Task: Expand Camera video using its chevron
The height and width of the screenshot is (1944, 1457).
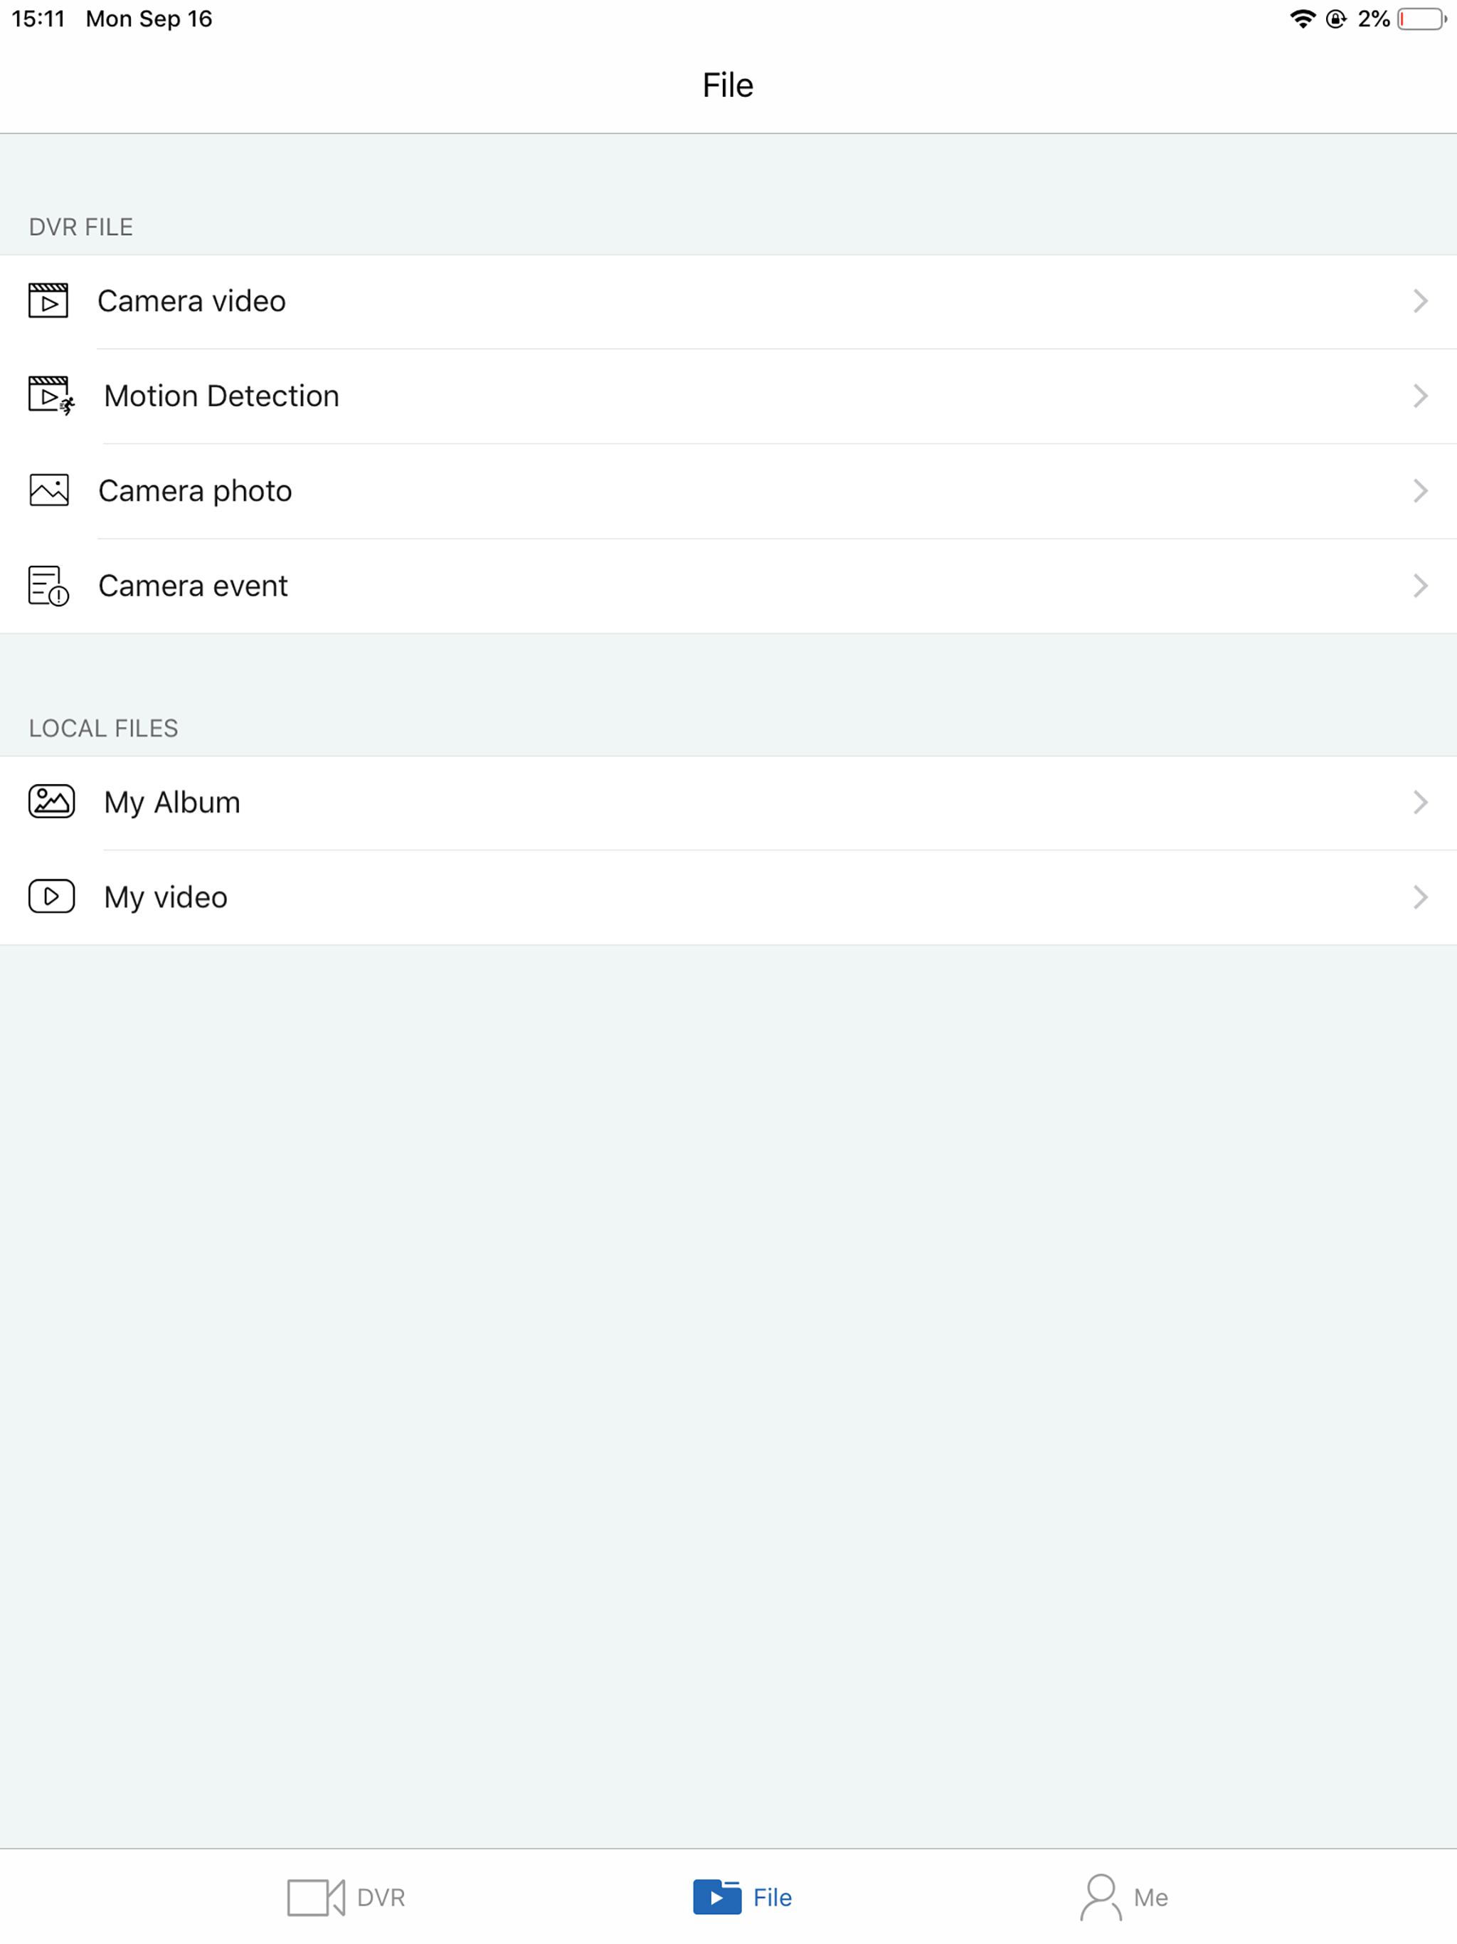Action: [1420, 300]
